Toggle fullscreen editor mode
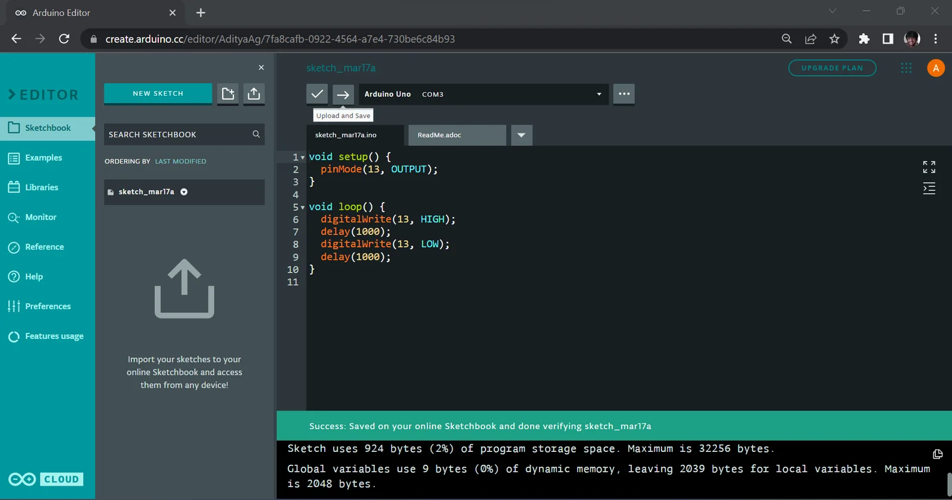This screenshot has width=952, height=500. click(x=929, y=167)
